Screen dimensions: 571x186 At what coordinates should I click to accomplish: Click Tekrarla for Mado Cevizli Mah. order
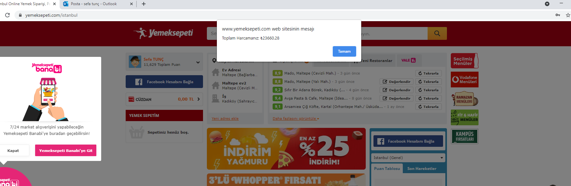(x=428, y=73)
